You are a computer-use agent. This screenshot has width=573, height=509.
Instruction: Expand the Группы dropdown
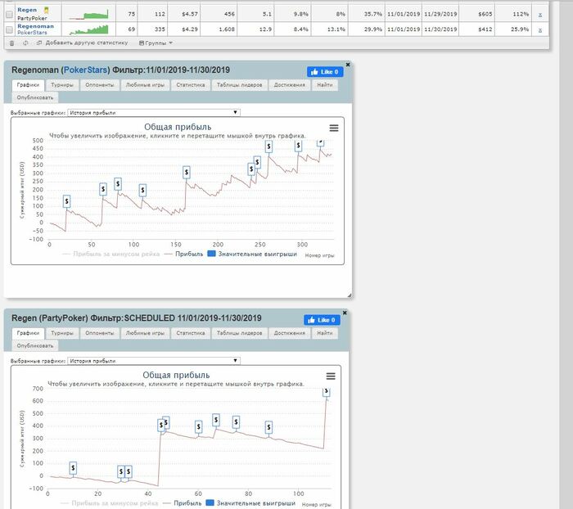[156, 43]
